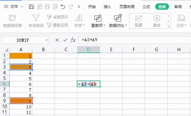Expand the 数据对比 dropdown arrow

click(x=126, y=25)
